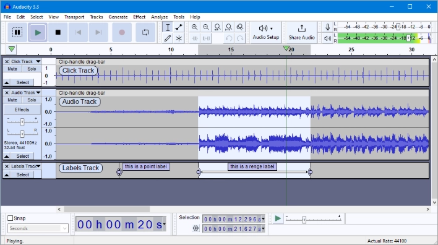
Task: Close the Labels Track
Action: click(7, 166)
